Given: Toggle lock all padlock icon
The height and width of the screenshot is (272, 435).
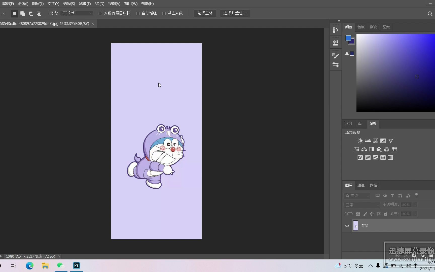Looking at the screenshot, I should click(x=385, y=214).
